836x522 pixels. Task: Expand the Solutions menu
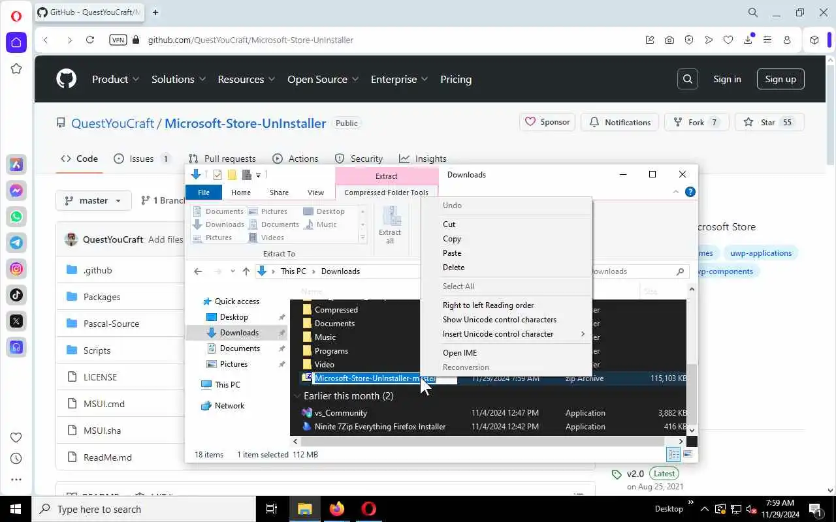click(x=179, y=79)
